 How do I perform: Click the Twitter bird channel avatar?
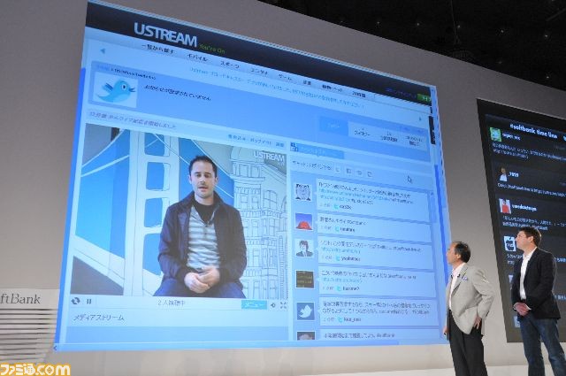click(116, 90)
